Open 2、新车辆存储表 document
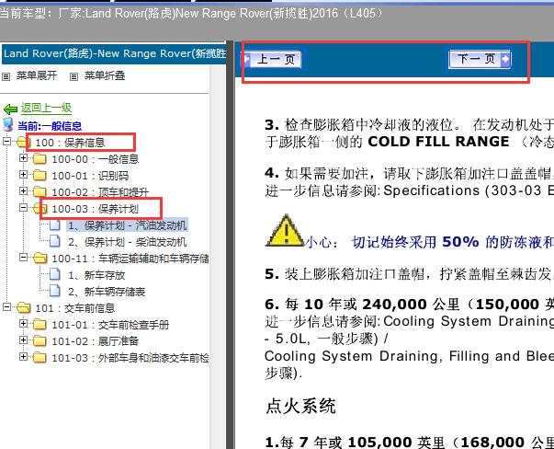 tap(107, 292)
